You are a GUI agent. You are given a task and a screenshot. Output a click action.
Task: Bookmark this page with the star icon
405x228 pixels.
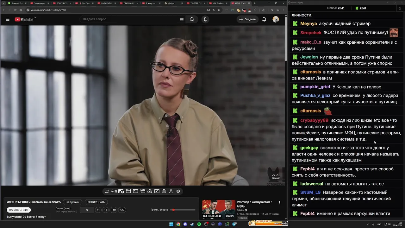(219, 10)
